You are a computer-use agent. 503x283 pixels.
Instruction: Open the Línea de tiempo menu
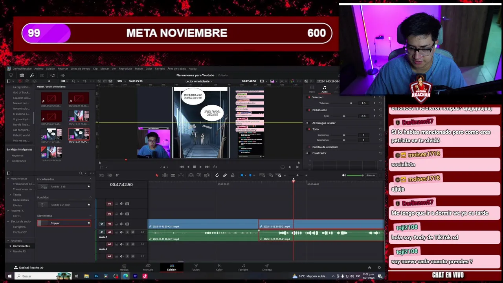81,68
